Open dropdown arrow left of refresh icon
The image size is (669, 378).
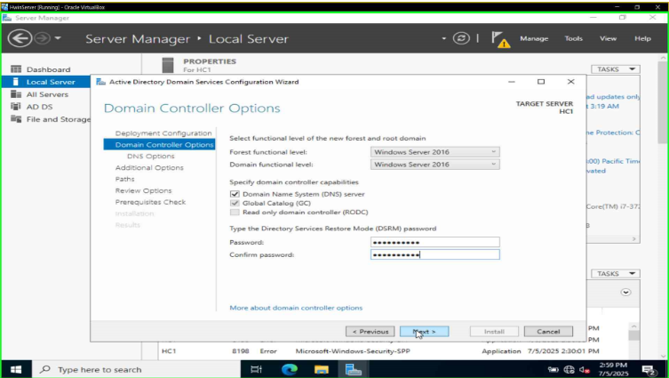pos(443,38)
